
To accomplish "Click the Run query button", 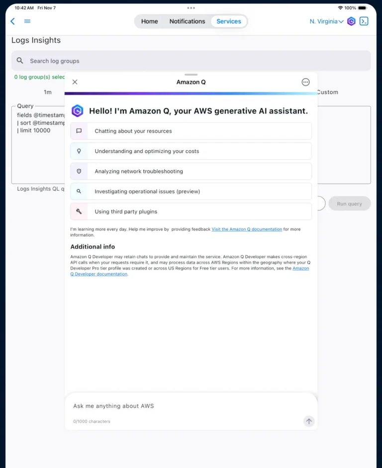I will [350, 203].
